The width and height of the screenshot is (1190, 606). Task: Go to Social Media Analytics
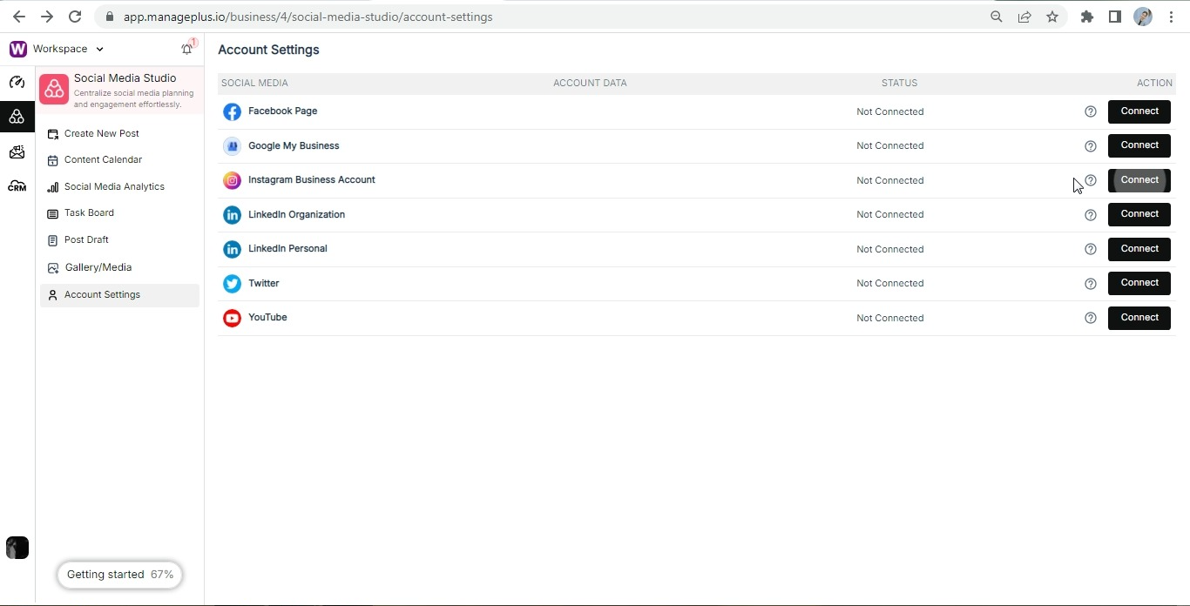point(119,186)
